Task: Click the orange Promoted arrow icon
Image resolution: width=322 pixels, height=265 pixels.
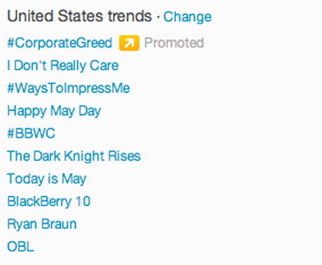Action: click(x=129, y=43)
